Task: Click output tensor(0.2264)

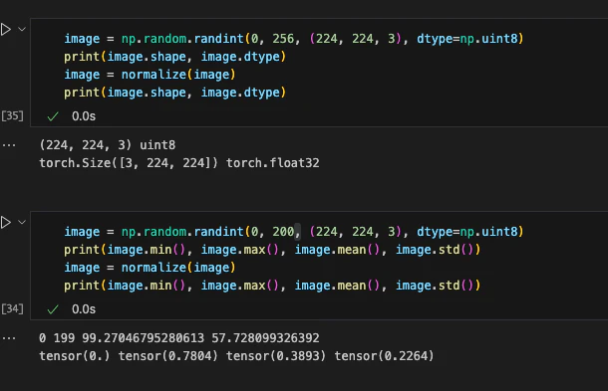Action: tap(385, 356)
